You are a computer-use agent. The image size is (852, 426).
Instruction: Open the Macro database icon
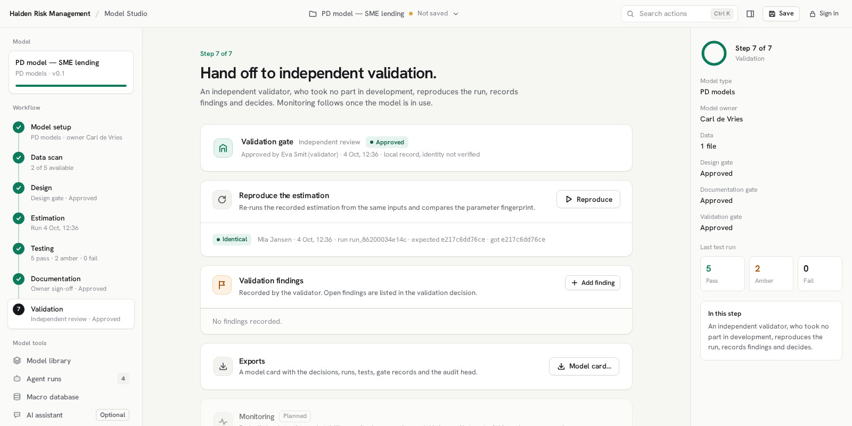(17, 397)
